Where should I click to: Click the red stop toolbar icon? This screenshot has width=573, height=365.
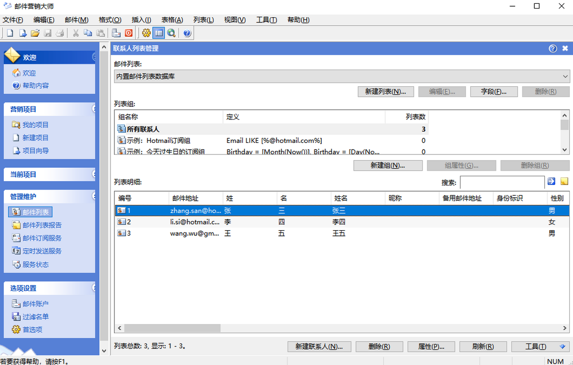(x=128, y=33)
